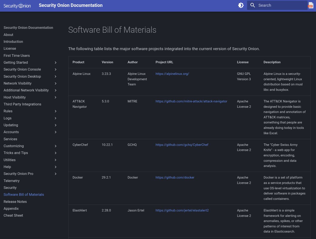Expand the Utilities section chevron
This screenshot has height=239, width=316.
click(x=56, y=160)
